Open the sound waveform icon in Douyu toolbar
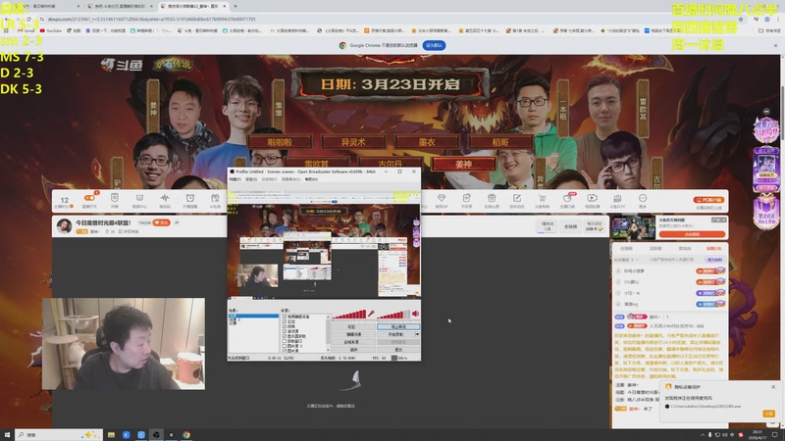This screenshot has width=785, height=441. pyautogui.click(x=165, y=198)
